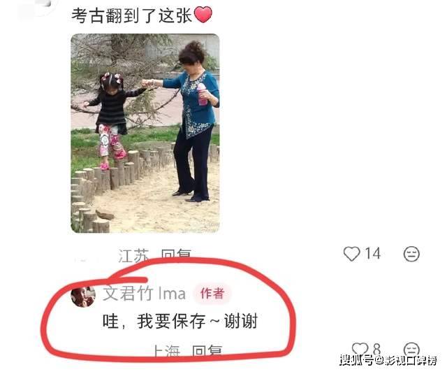Screen dimensions: 447x372
Task: Click the 作者 author badge
Action: (212, 294)
